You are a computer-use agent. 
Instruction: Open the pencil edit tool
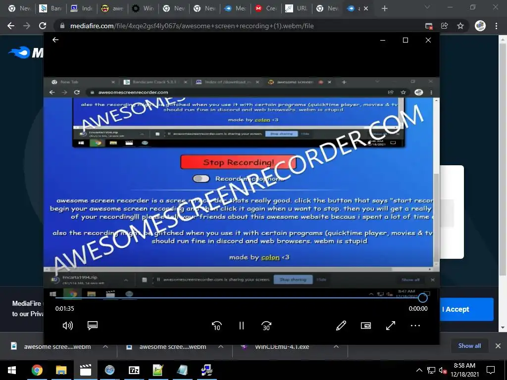click(x=341, y=326)
